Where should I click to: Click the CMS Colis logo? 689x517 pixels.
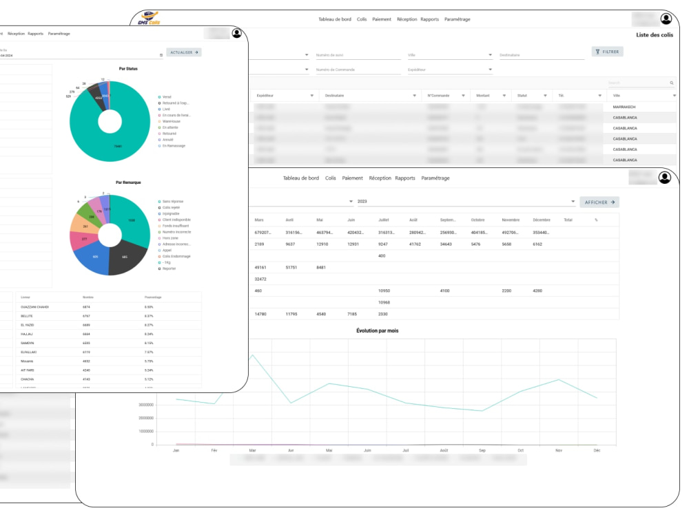pos(150,19)
